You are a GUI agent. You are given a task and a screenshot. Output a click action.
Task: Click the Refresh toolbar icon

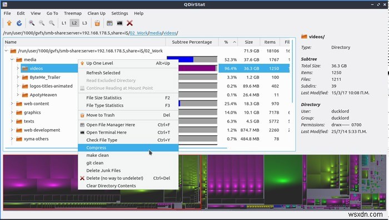click(x=19, y=23)
